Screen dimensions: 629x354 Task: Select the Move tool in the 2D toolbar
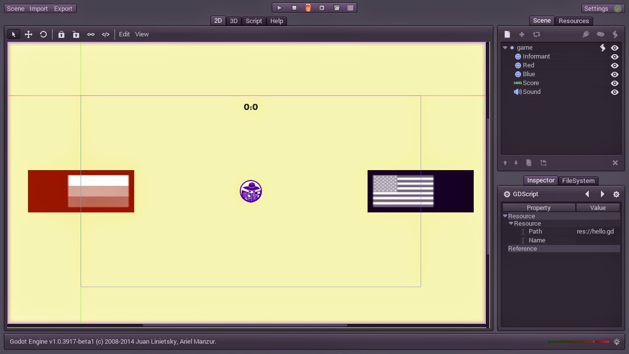tap(29, 34)
